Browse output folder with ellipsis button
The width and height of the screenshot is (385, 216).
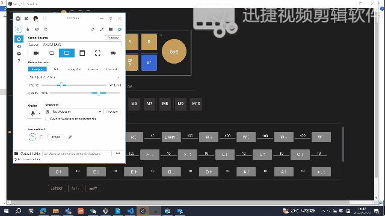[x=118, y=154]
